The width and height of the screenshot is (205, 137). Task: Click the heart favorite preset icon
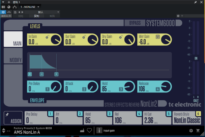(89, 130)
